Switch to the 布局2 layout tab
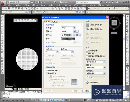The width and height of the screenshot is (130, 102). (x=27, y=89)
